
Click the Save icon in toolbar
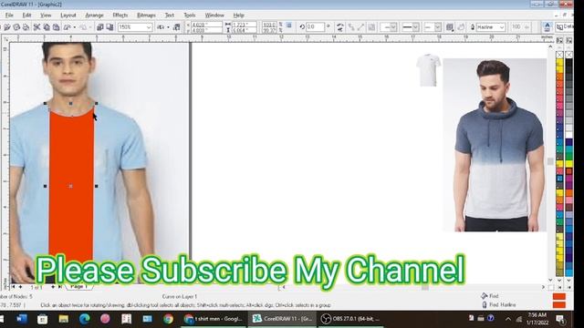coord(16,27)
